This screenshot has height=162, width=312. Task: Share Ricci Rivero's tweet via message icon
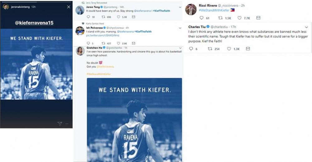tap(258, 18)
